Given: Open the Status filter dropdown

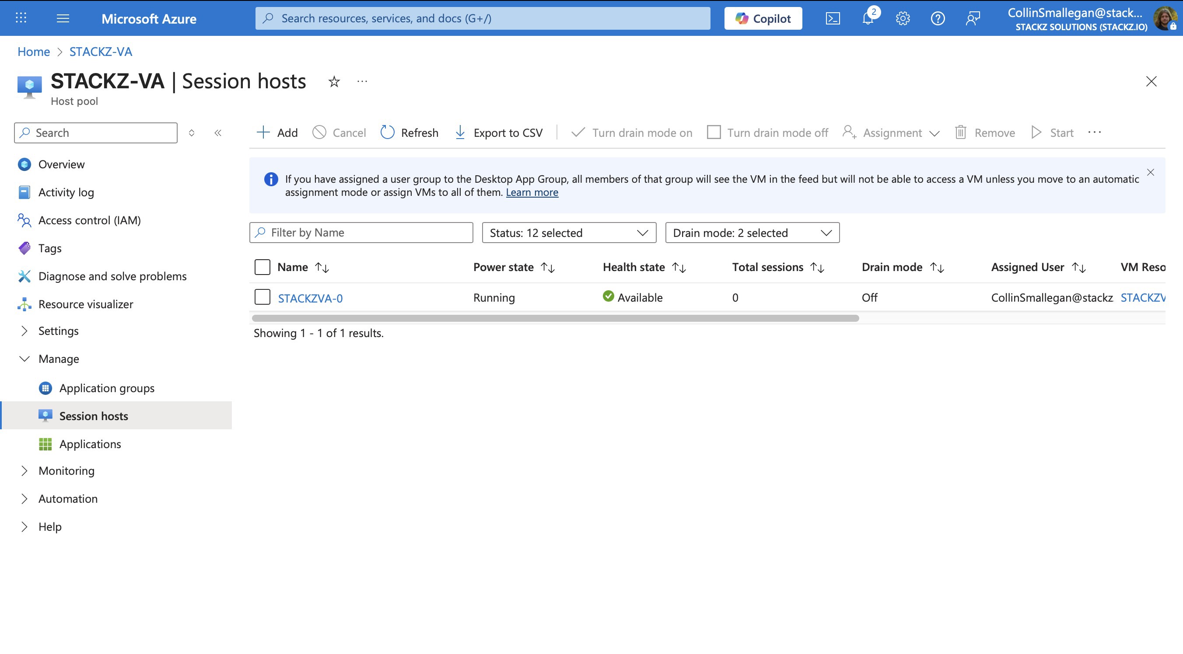Looking at the screenshot, I should [569, 233].
